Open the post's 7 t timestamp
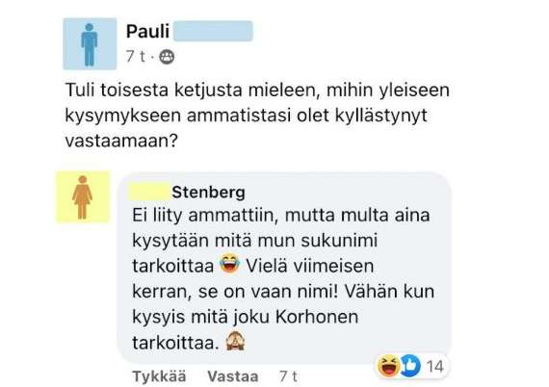 [x=136, y=57]
